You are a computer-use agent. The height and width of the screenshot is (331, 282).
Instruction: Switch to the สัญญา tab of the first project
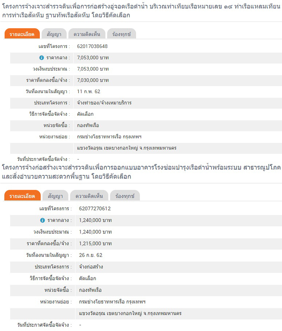[x=55, y=34]
